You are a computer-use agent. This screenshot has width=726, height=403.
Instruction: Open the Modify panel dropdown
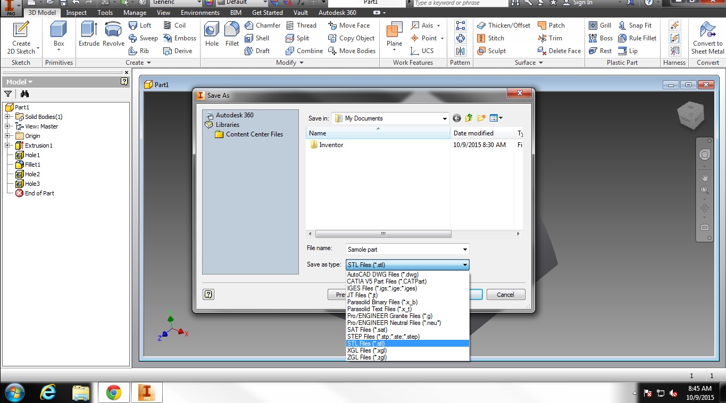(x=290, y=63)
